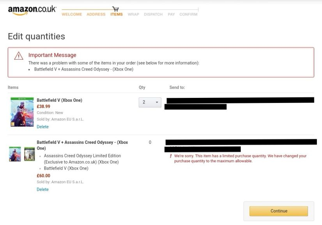This screenshot has width=322, height=225.
Task: Select the WRAP checkout step
Action: [x=133, y=14]
